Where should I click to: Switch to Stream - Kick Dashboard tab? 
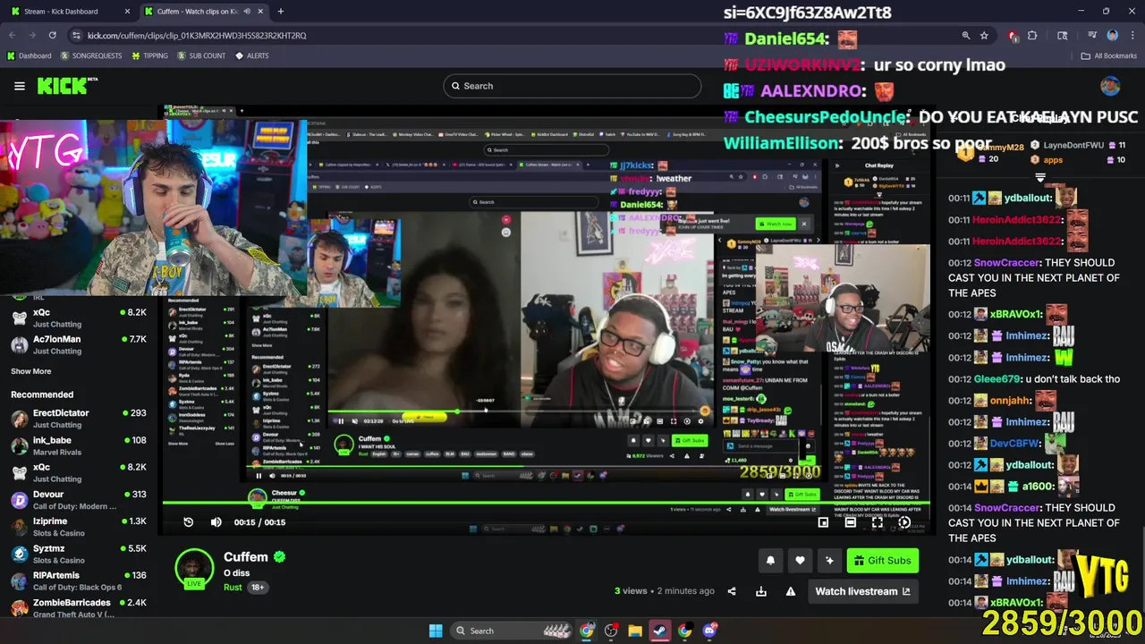(x=70, y=12)
